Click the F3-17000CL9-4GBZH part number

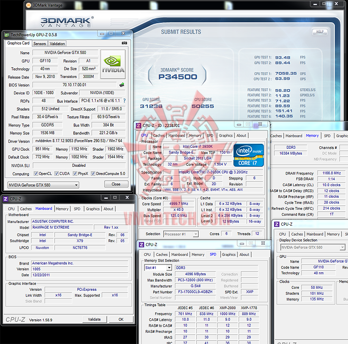[x=195, y=292]
